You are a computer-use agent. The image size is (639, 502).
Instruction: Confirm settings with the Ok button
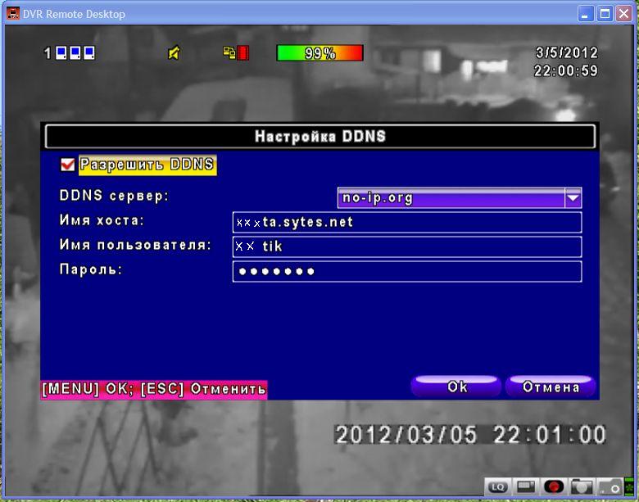[456, 387]
